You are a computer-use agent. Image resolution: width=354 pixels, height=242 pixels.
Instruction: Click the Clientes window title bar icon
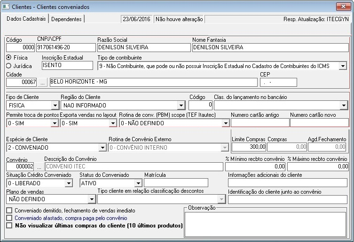click(x=6, y=7)
